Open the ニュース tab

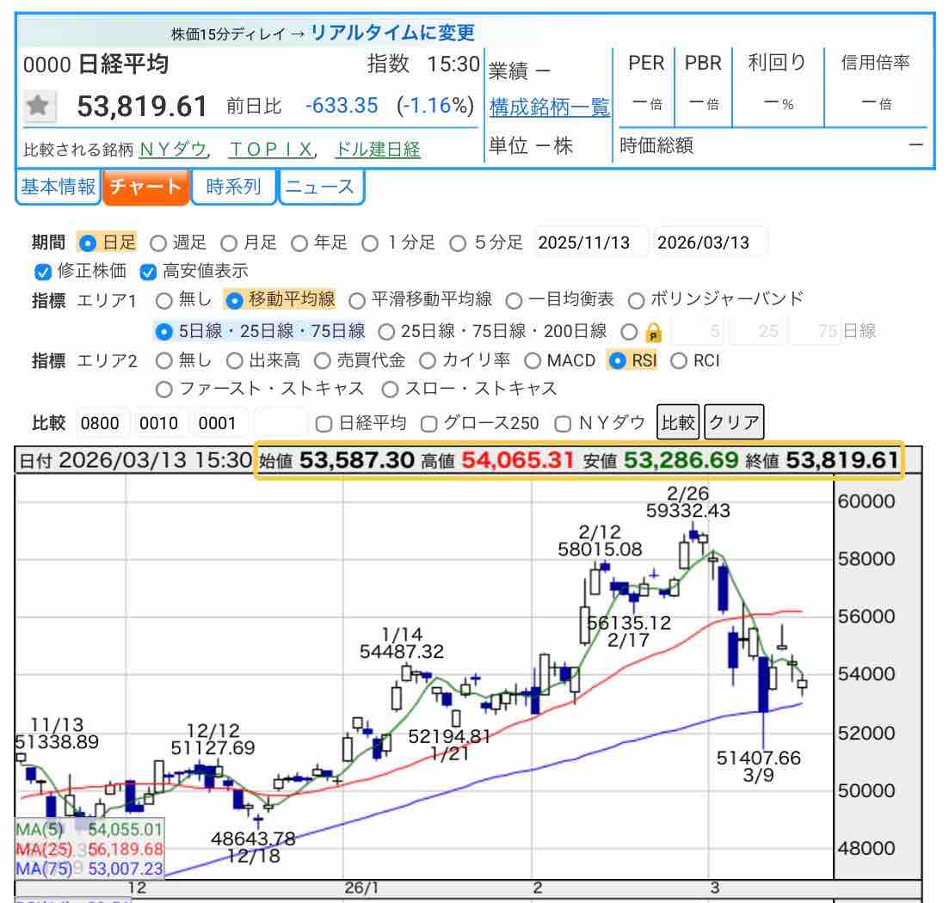click(320, 187)
